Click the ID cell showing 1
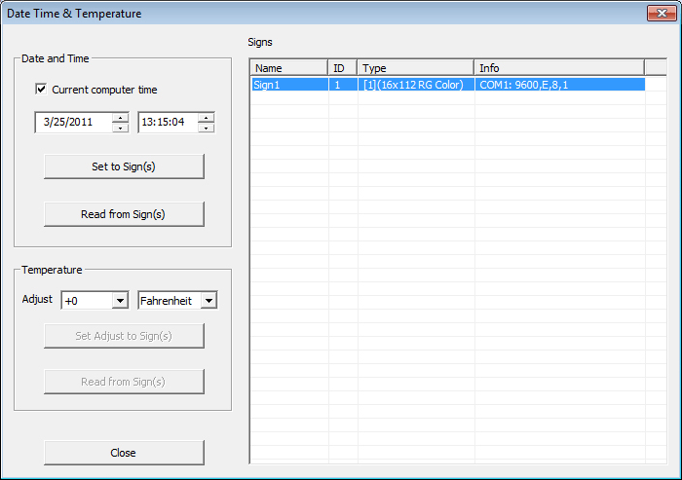The width and height of the screenshot is (682, 480). click(343, 85)
